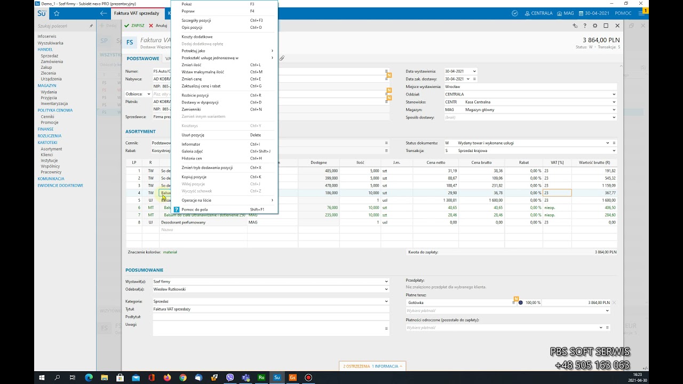Open Oddział CENTRALA dropdown
Viewport: 683px width, 384px height.
pyautogui.click(x=614, y=94)
